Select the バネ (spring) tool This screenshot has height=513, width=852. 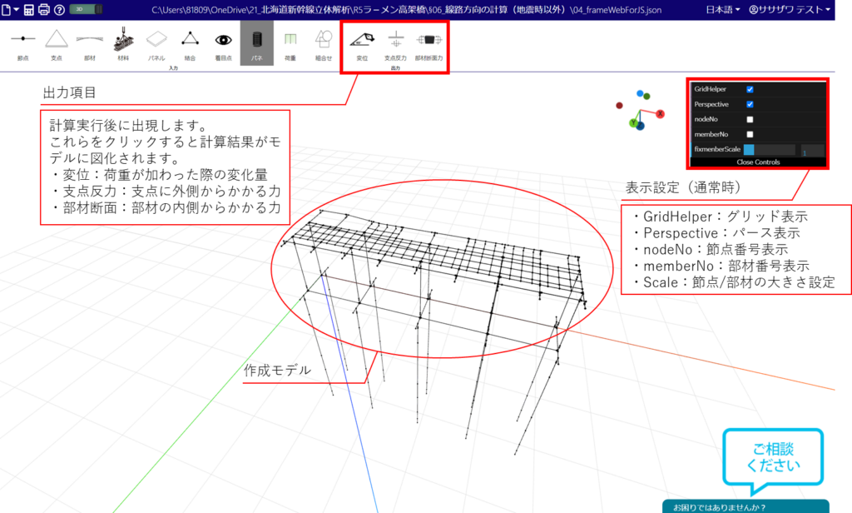257,43
